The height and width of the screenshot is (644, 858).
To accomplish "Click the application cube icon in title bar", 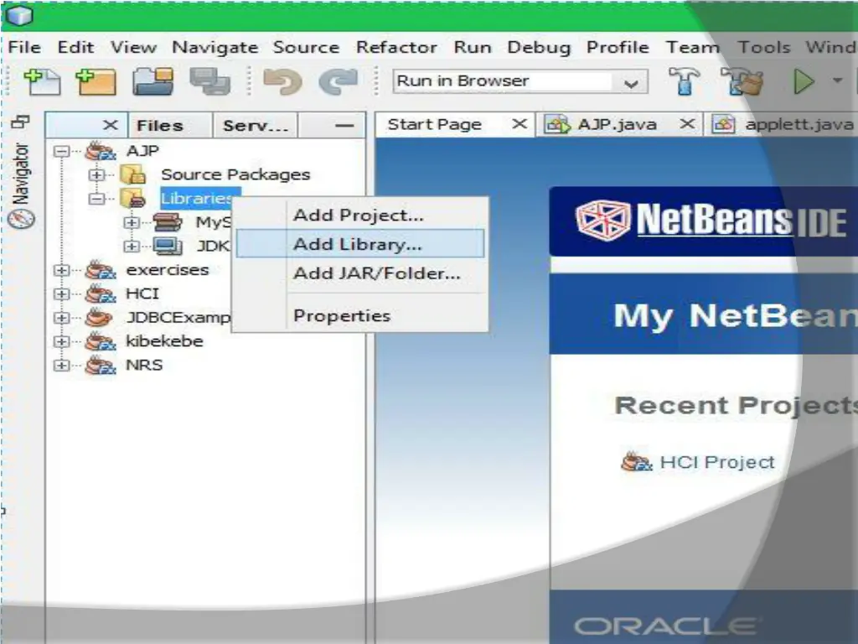I will pos(20,15).
